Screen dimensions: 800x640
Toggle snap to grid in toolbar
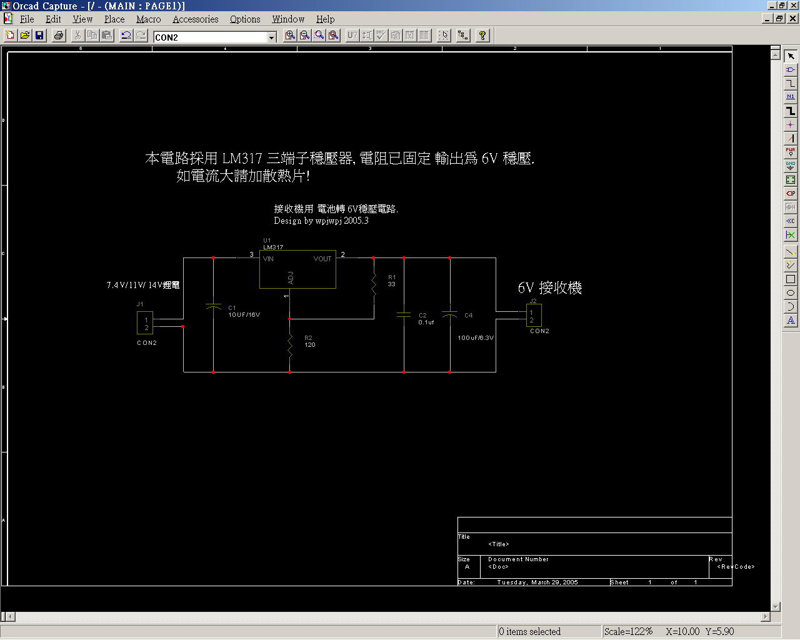[444, 36]
